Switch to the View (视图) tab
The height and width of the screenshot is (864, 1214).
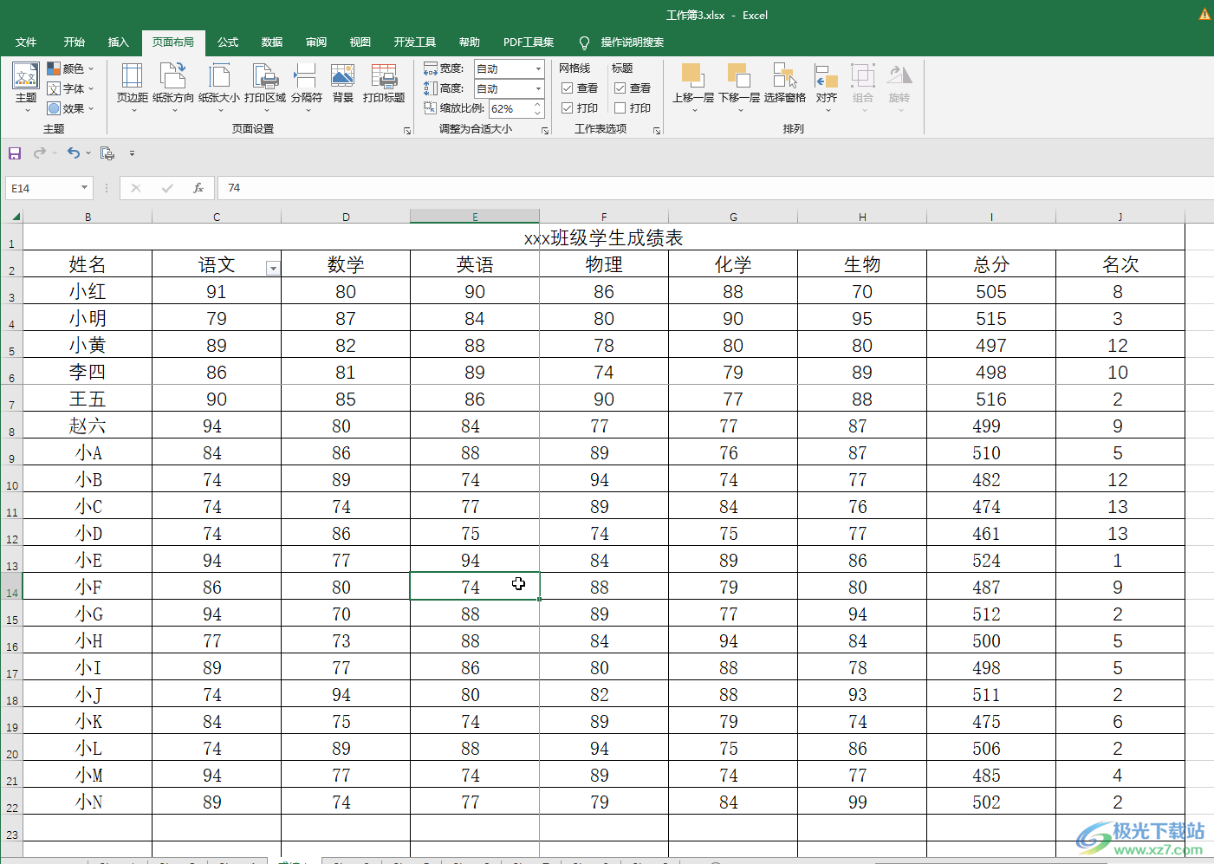click(360, 42)
